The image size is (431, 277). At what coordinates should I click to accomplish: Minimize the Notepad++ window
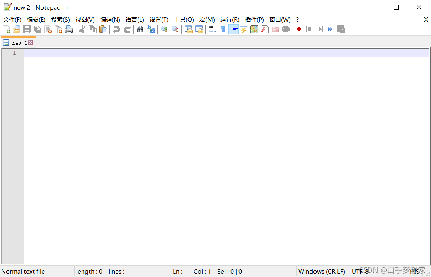pos(373,7)
